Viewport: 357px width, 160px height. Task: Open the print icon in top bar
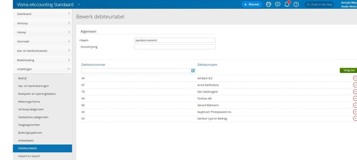pyautogui.click(x=269, y=4)
